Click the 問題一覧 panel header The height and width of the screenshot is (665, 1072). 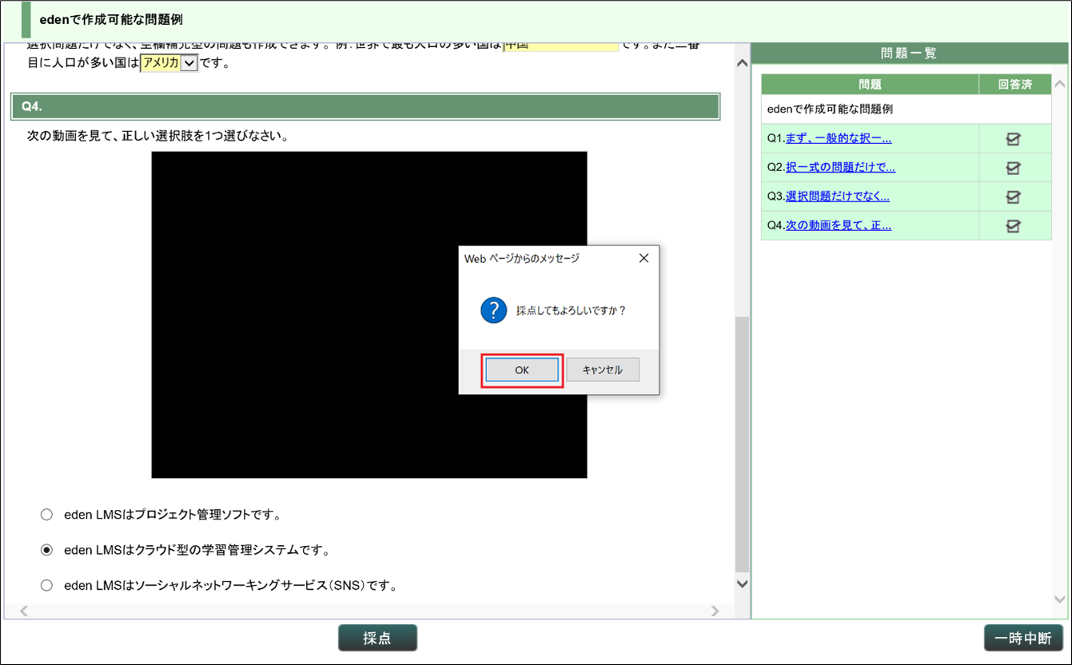click(909, 54)
